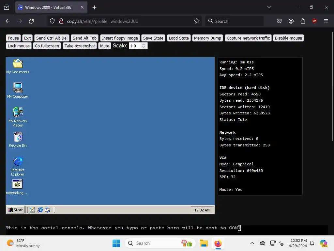
Task: Open a new browser tab
Action: click(x=94, y=8)
